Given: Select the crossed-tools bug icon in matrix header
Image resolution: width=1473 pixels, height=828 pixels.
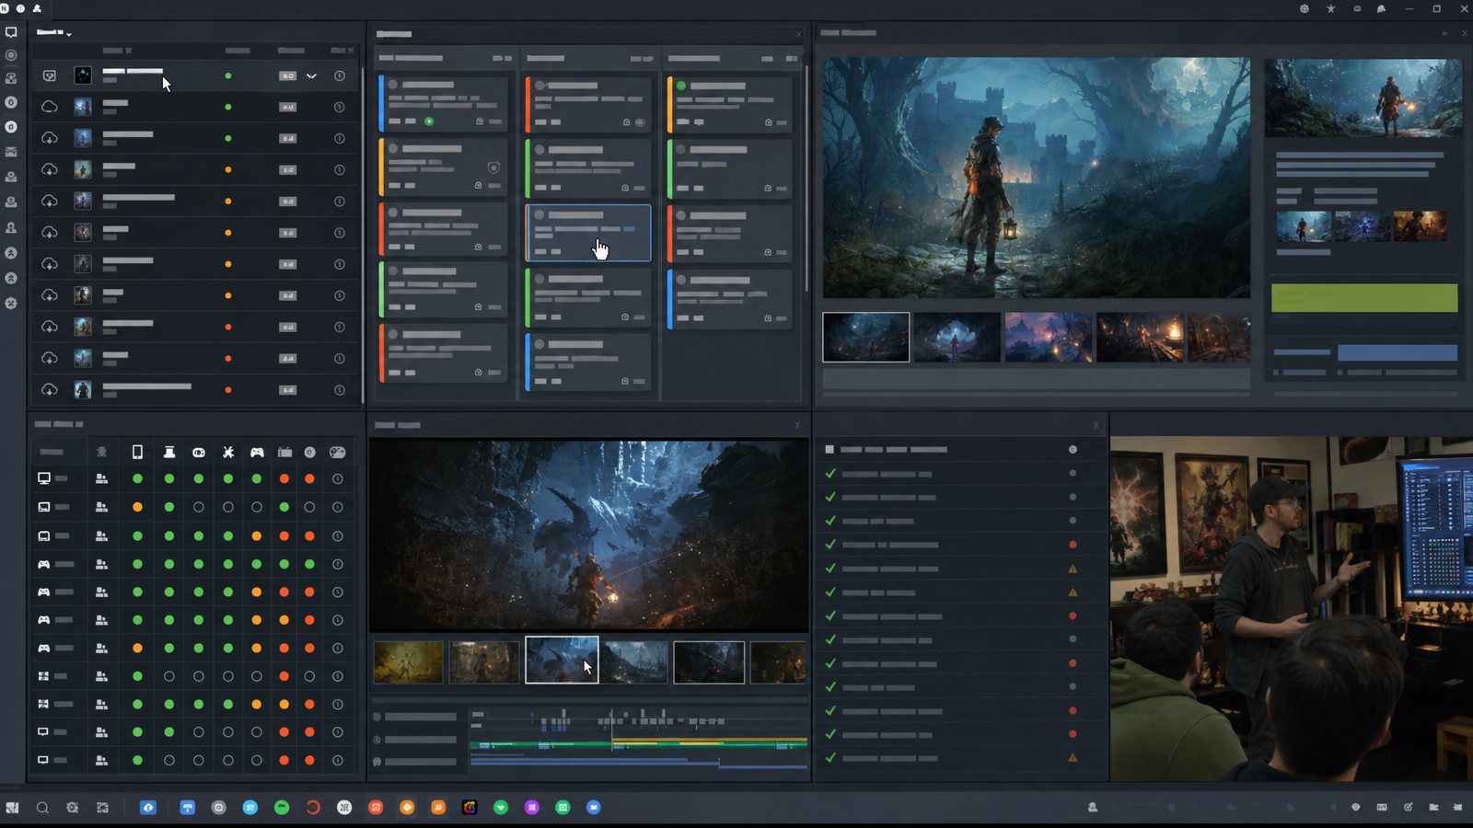Looking at the screenshot, I should tap(228, 452).
